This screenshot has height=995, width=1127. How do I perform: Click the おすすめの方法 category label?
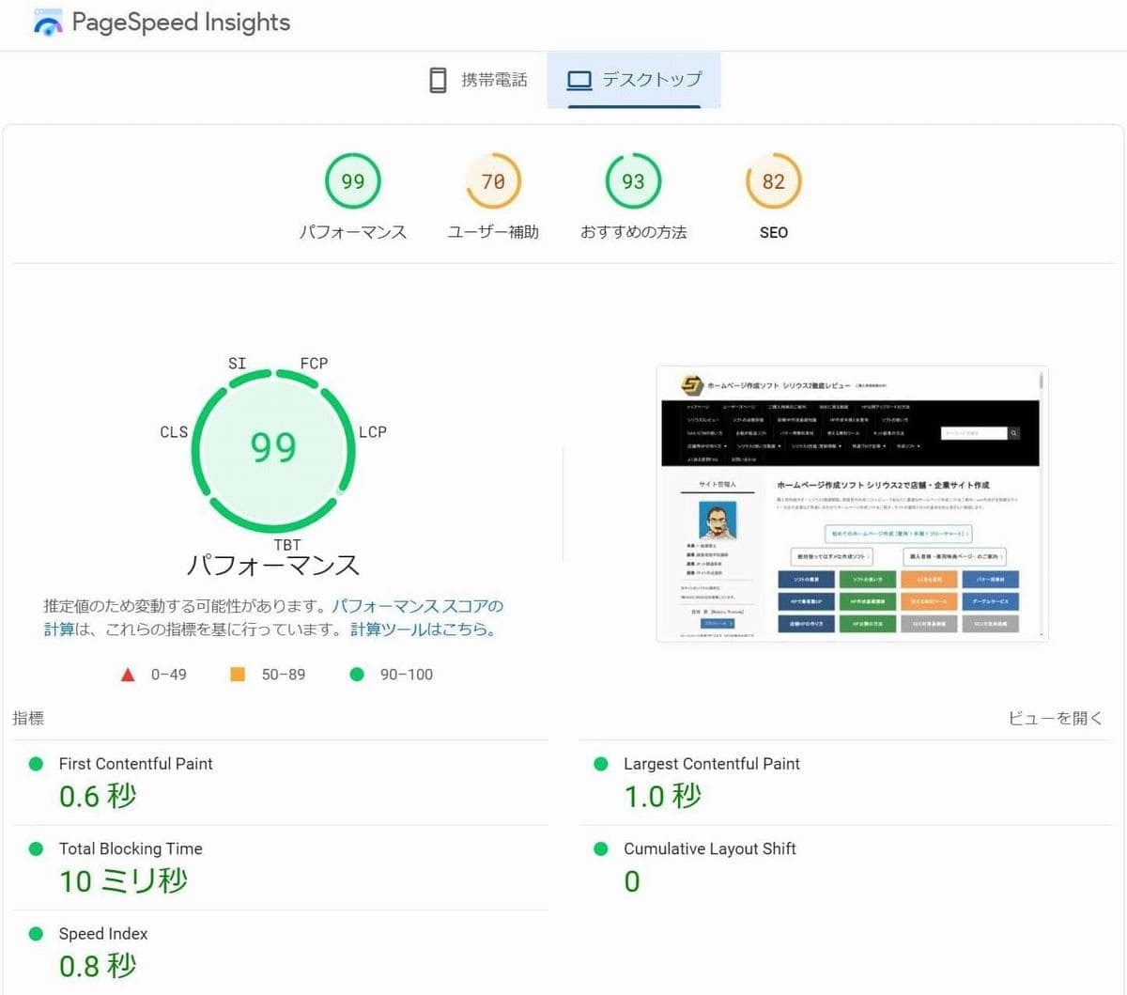pyautogui.click(x=634, y=232)
